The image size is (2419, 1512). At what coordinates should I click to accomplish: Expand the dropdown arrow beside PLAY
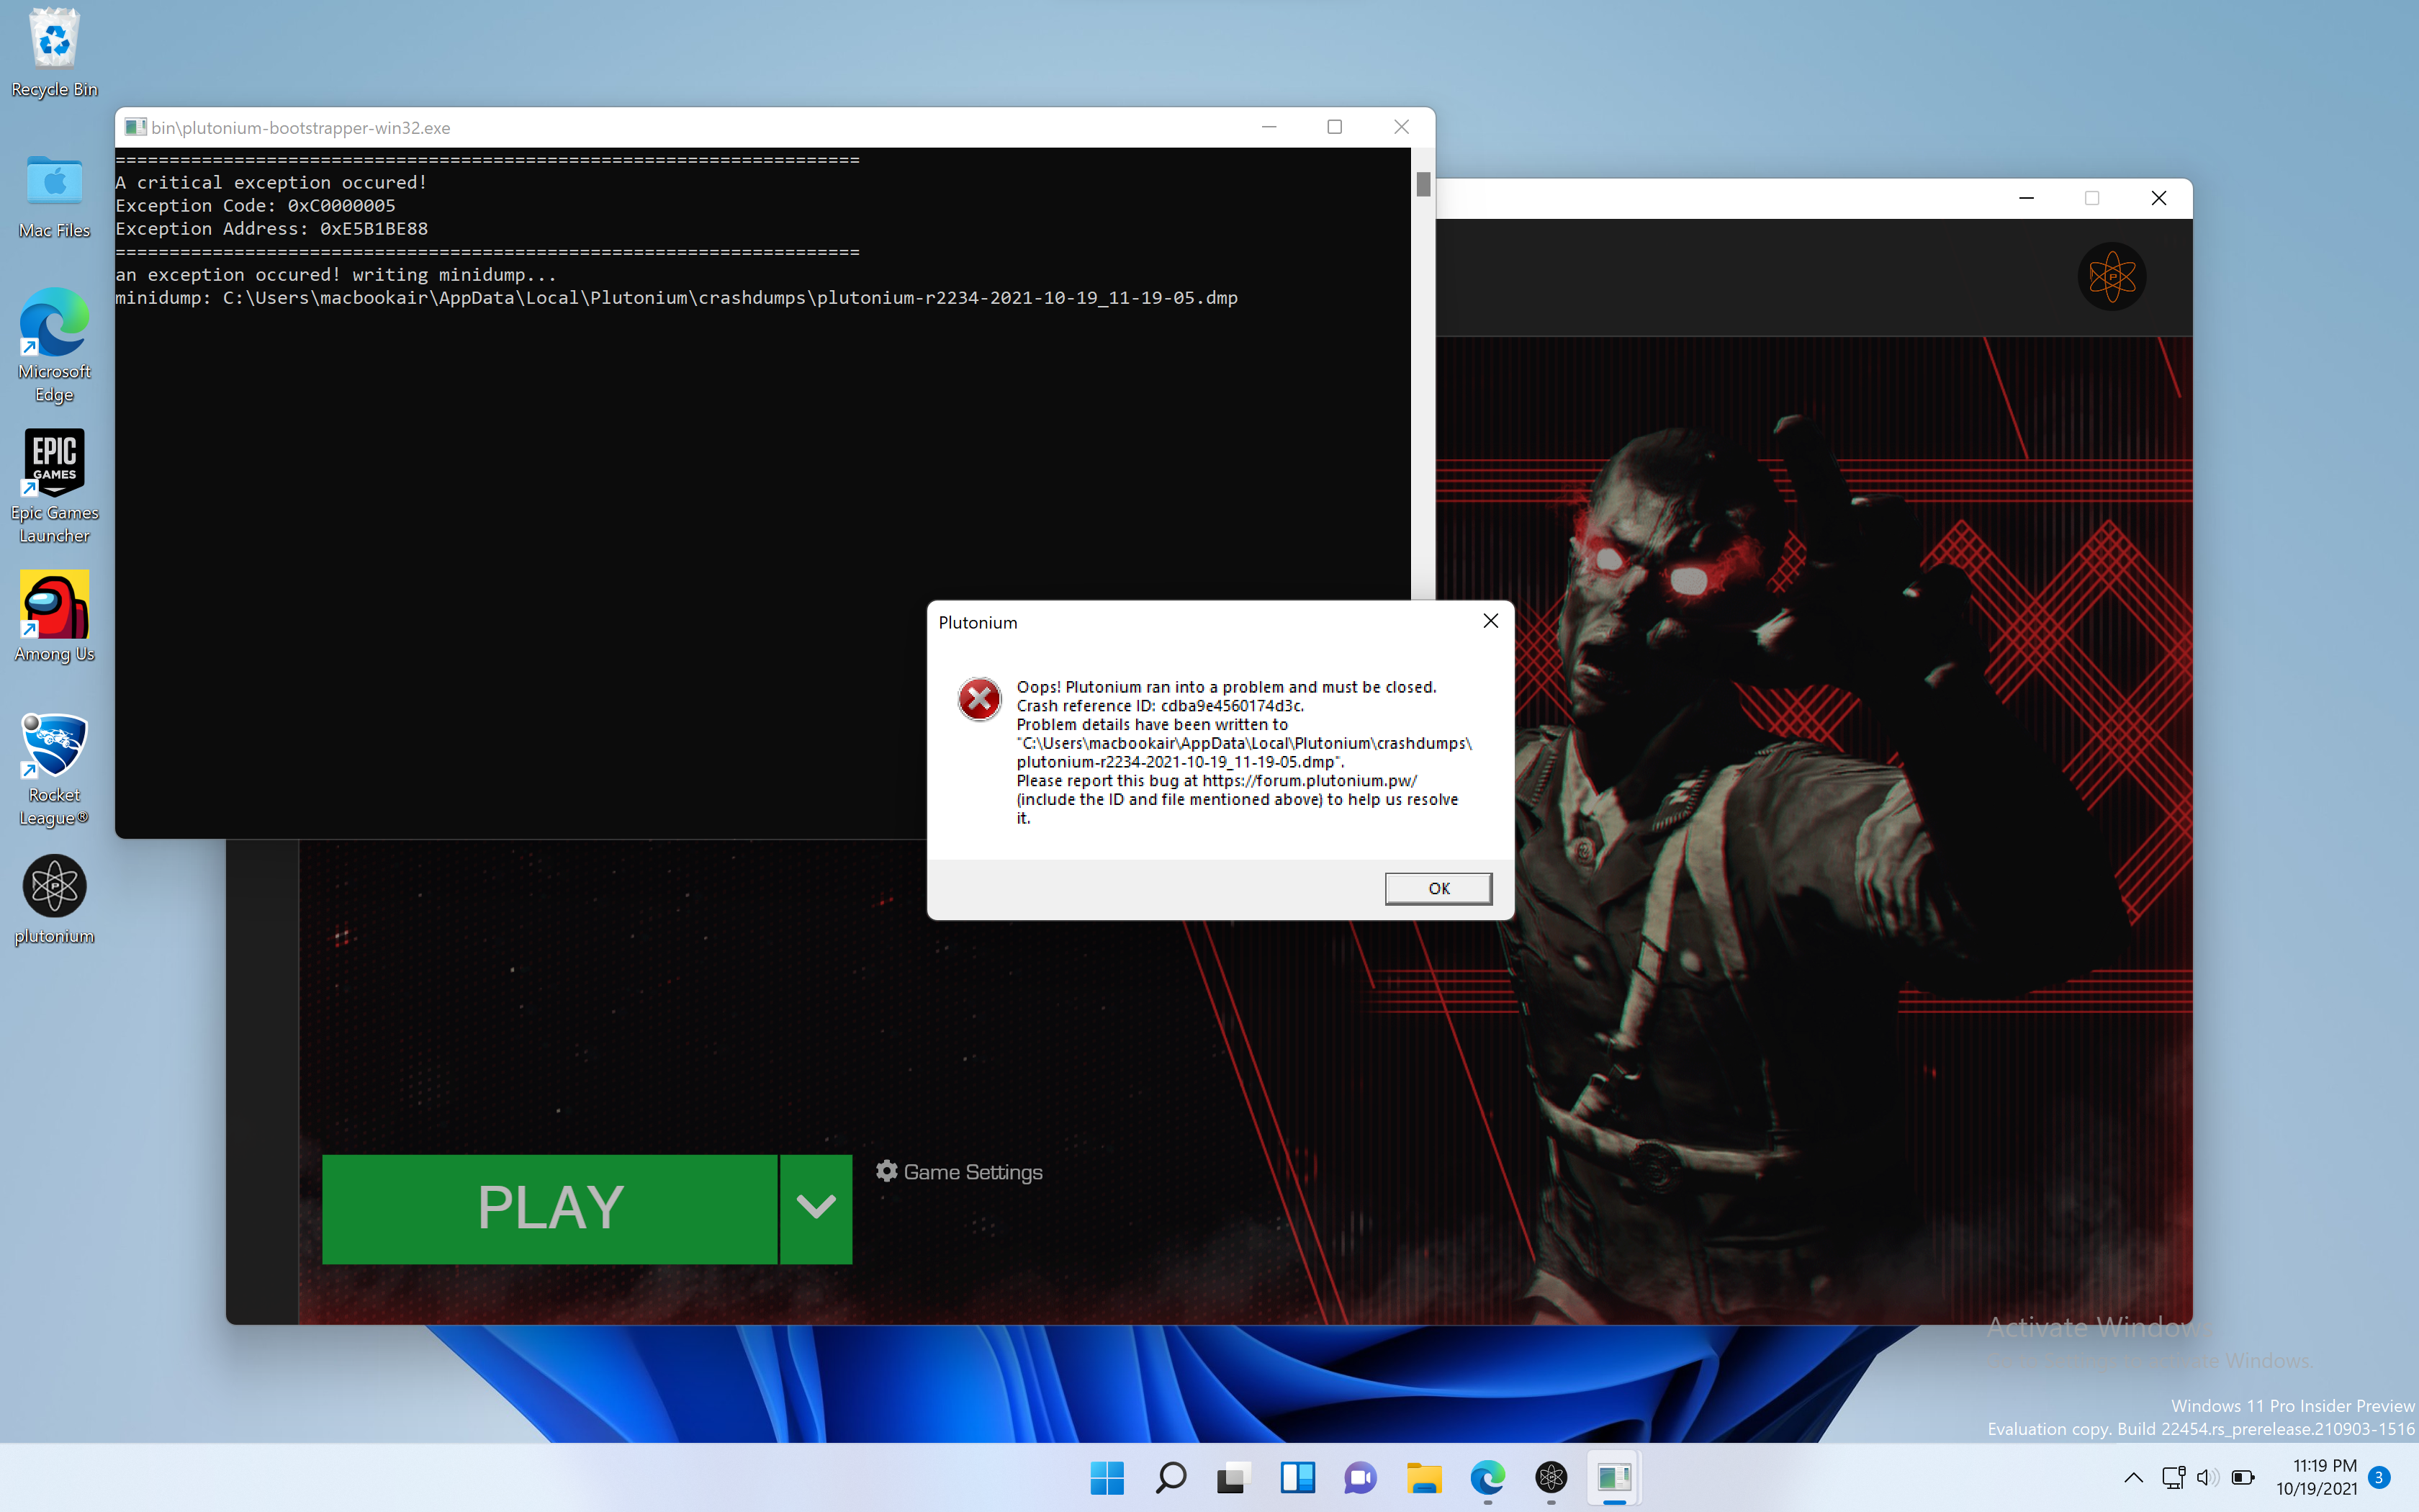[816, 1208]
